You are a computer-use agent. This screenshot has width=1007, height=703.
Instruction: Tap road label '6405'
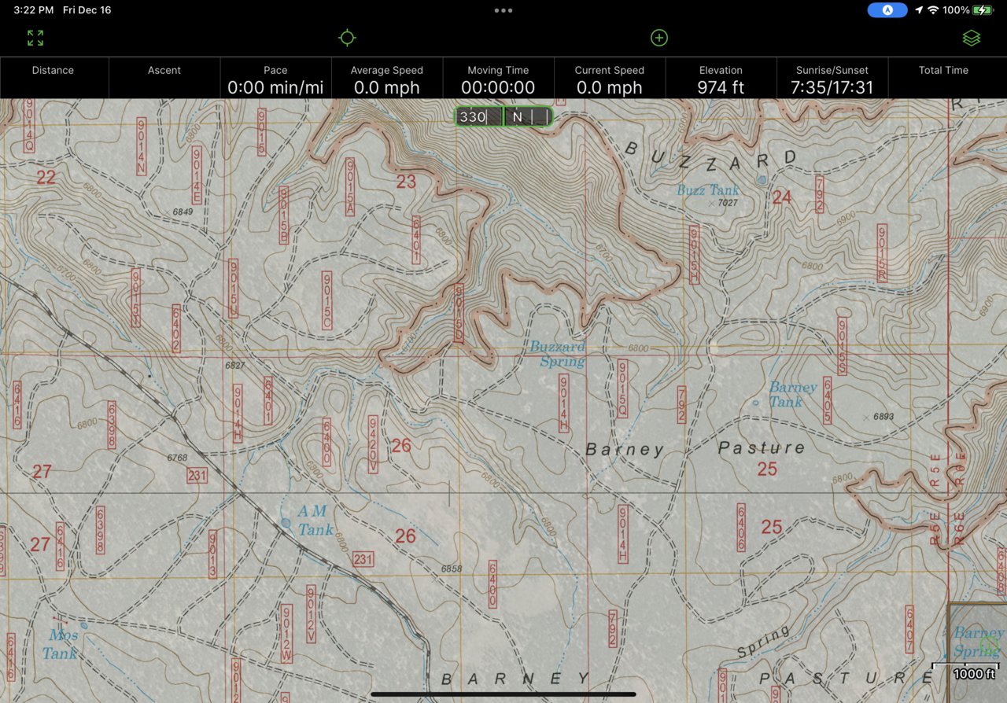click(828, 401)
